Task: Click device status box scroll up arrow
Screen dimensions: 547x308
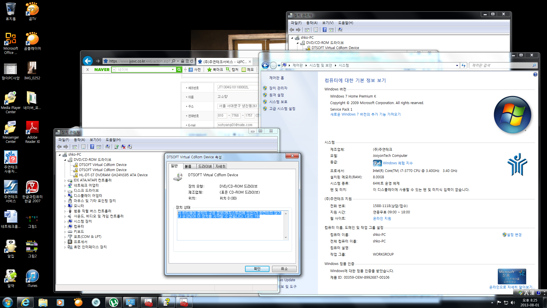Action: point(286,213)
